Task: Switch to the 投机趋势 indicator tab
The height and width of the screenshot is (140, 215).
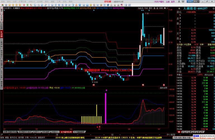Action: point(46,132)
